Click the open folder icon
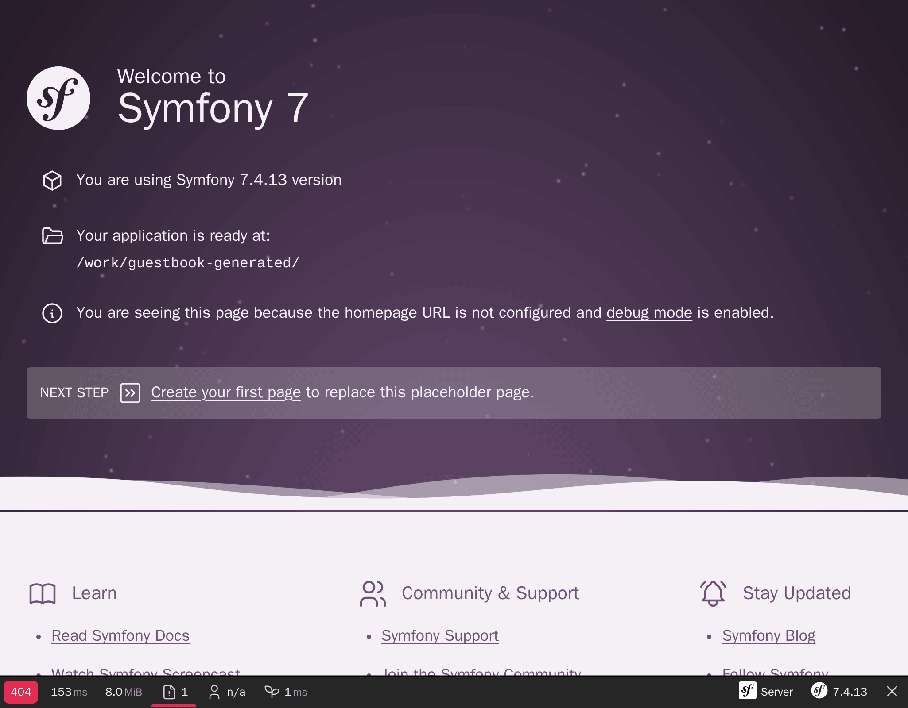 point(52,236)
